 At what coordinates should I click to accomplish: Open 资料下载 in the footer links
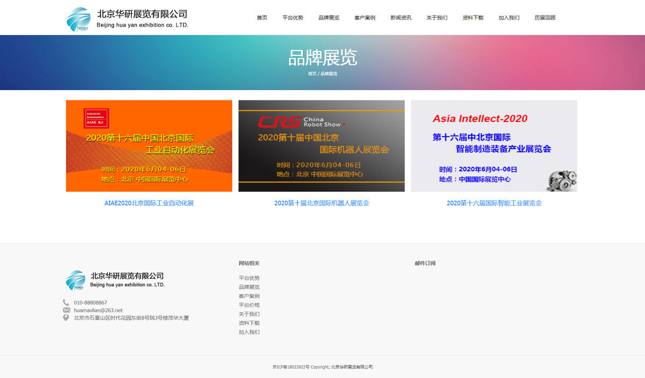249,323
